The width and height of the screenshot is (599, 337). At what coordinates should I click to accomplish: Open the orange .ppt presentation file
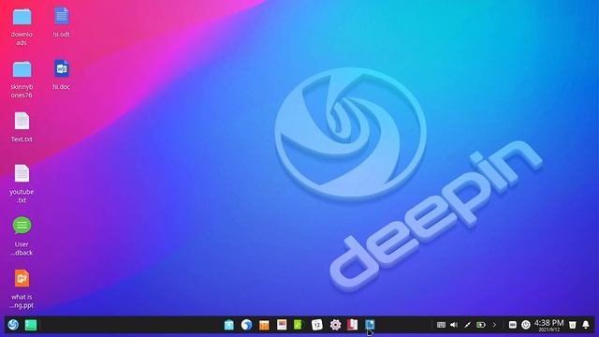pyautogui.click(x=22, y=279)
